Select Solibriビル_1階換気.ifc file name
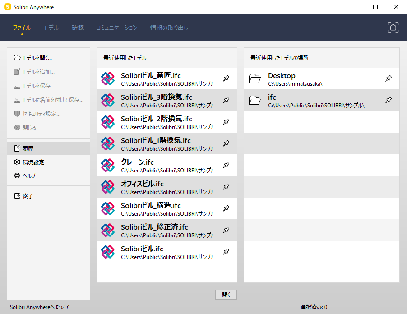 pyautogui.click(x=156, y=140)
